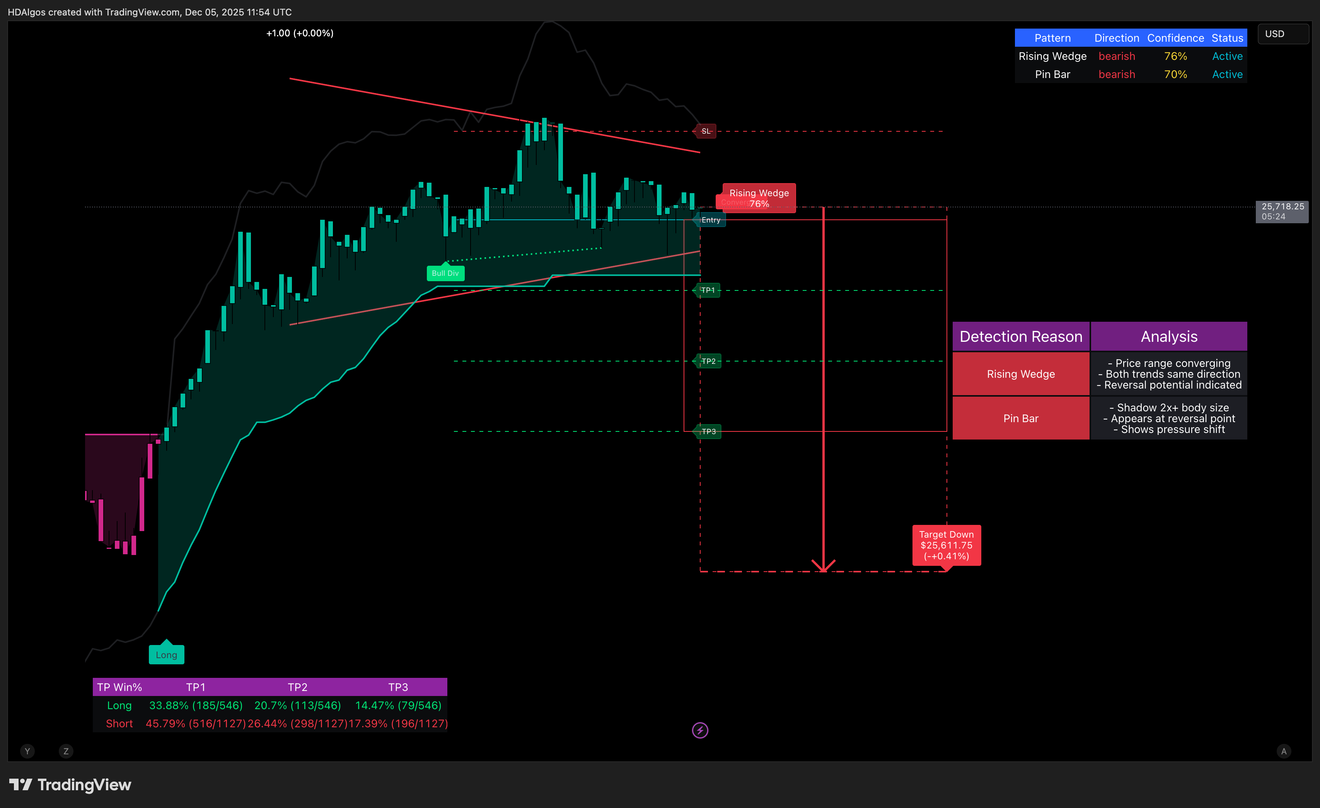
Task: Open the USD currency selector
Action: pyautogui.click(x=1283, y=34)
